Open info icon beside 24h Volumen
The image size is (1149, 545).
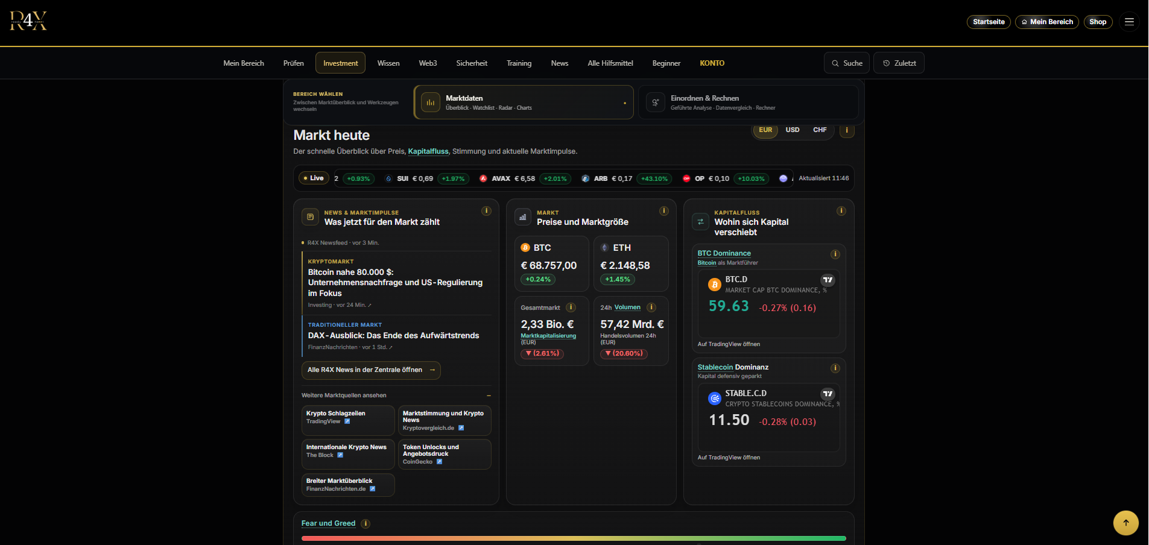coord(651,307)
